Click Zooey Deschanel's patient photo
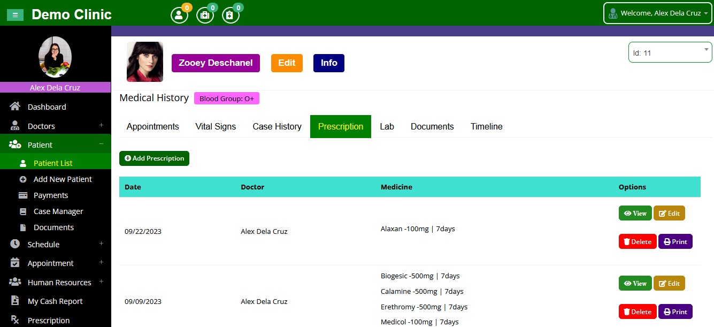 pyautogui.click(x=145, y=62)
